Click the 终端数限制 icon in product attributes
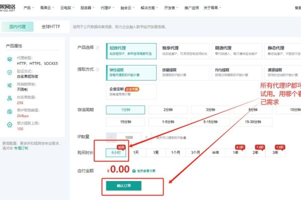301x200 pixels. click(x=10, y=85)
